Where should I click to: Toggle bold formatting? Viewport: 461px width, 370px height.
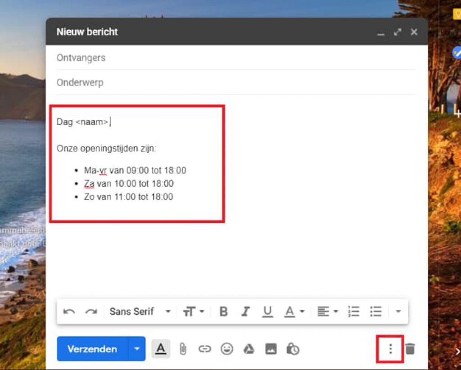point(223,311)
